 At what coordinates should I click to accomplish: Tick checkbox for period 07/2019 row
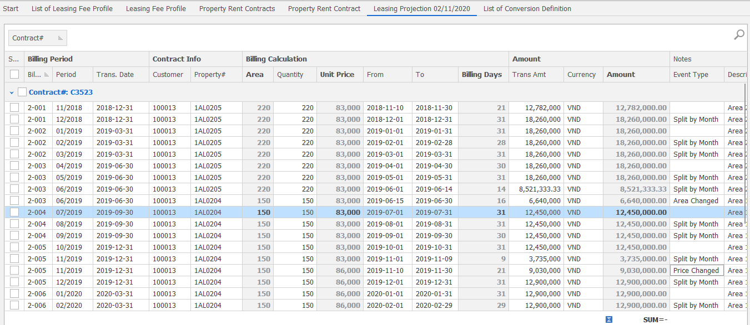point(14,212)
